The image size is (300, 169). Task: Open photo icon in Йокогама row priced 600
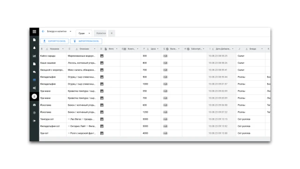click(x=102, y=105)
